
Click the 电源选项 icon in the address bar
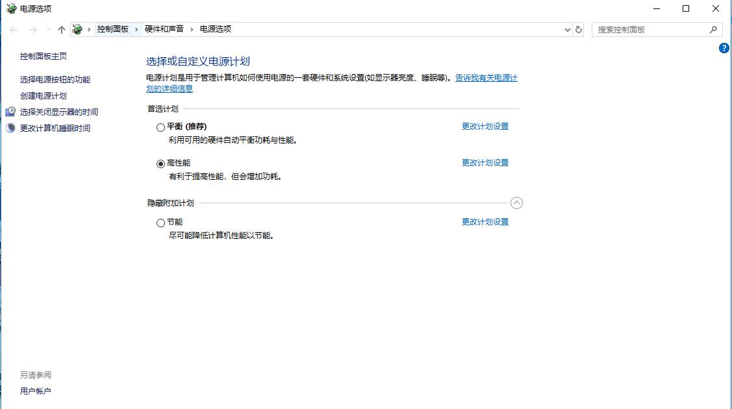point(77,29)
